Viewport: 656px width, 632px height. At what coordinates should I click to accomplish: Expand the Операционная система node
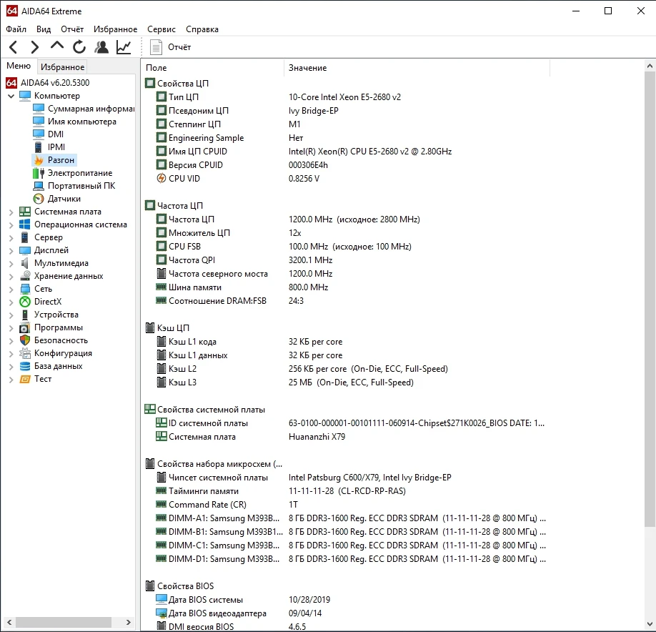coord(11,225)
